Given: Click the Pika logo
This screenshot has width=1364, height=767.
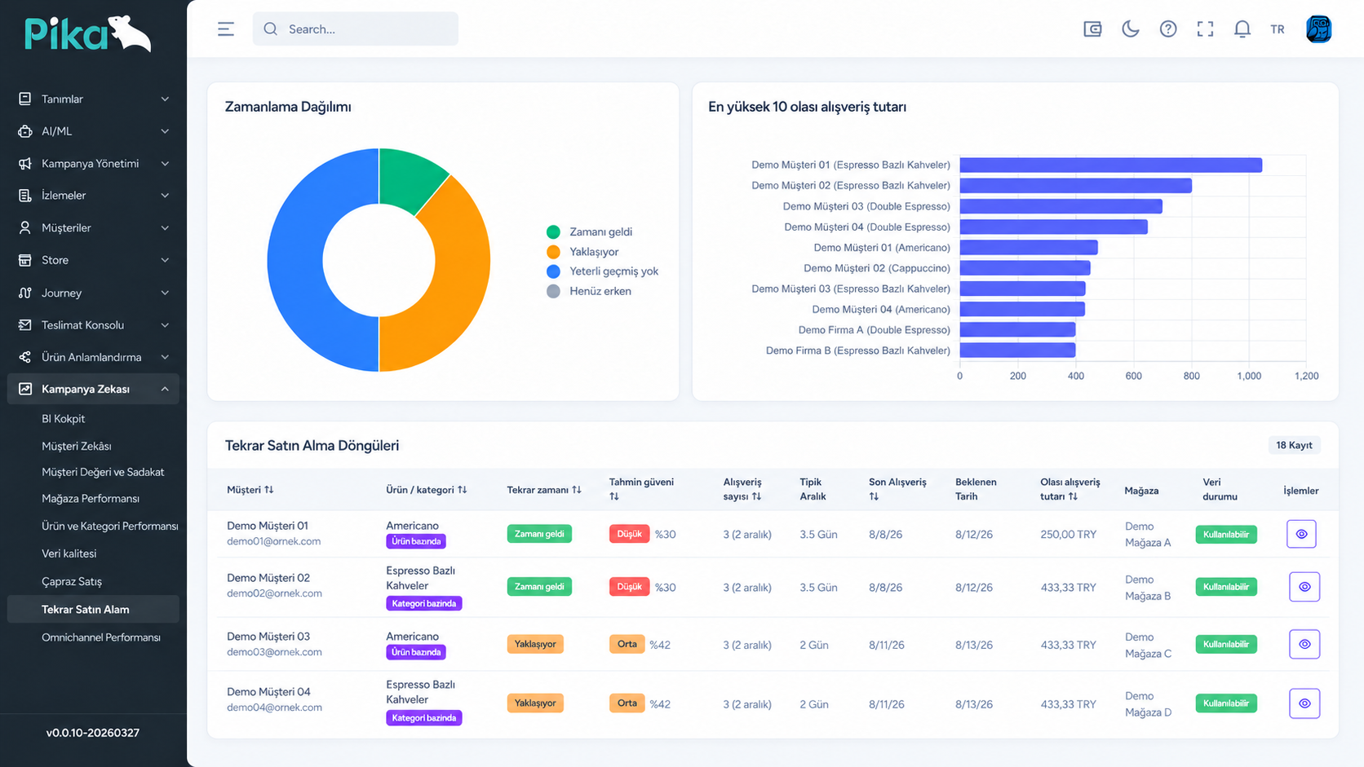Looking at the screenshot, I should coord(87,34).
